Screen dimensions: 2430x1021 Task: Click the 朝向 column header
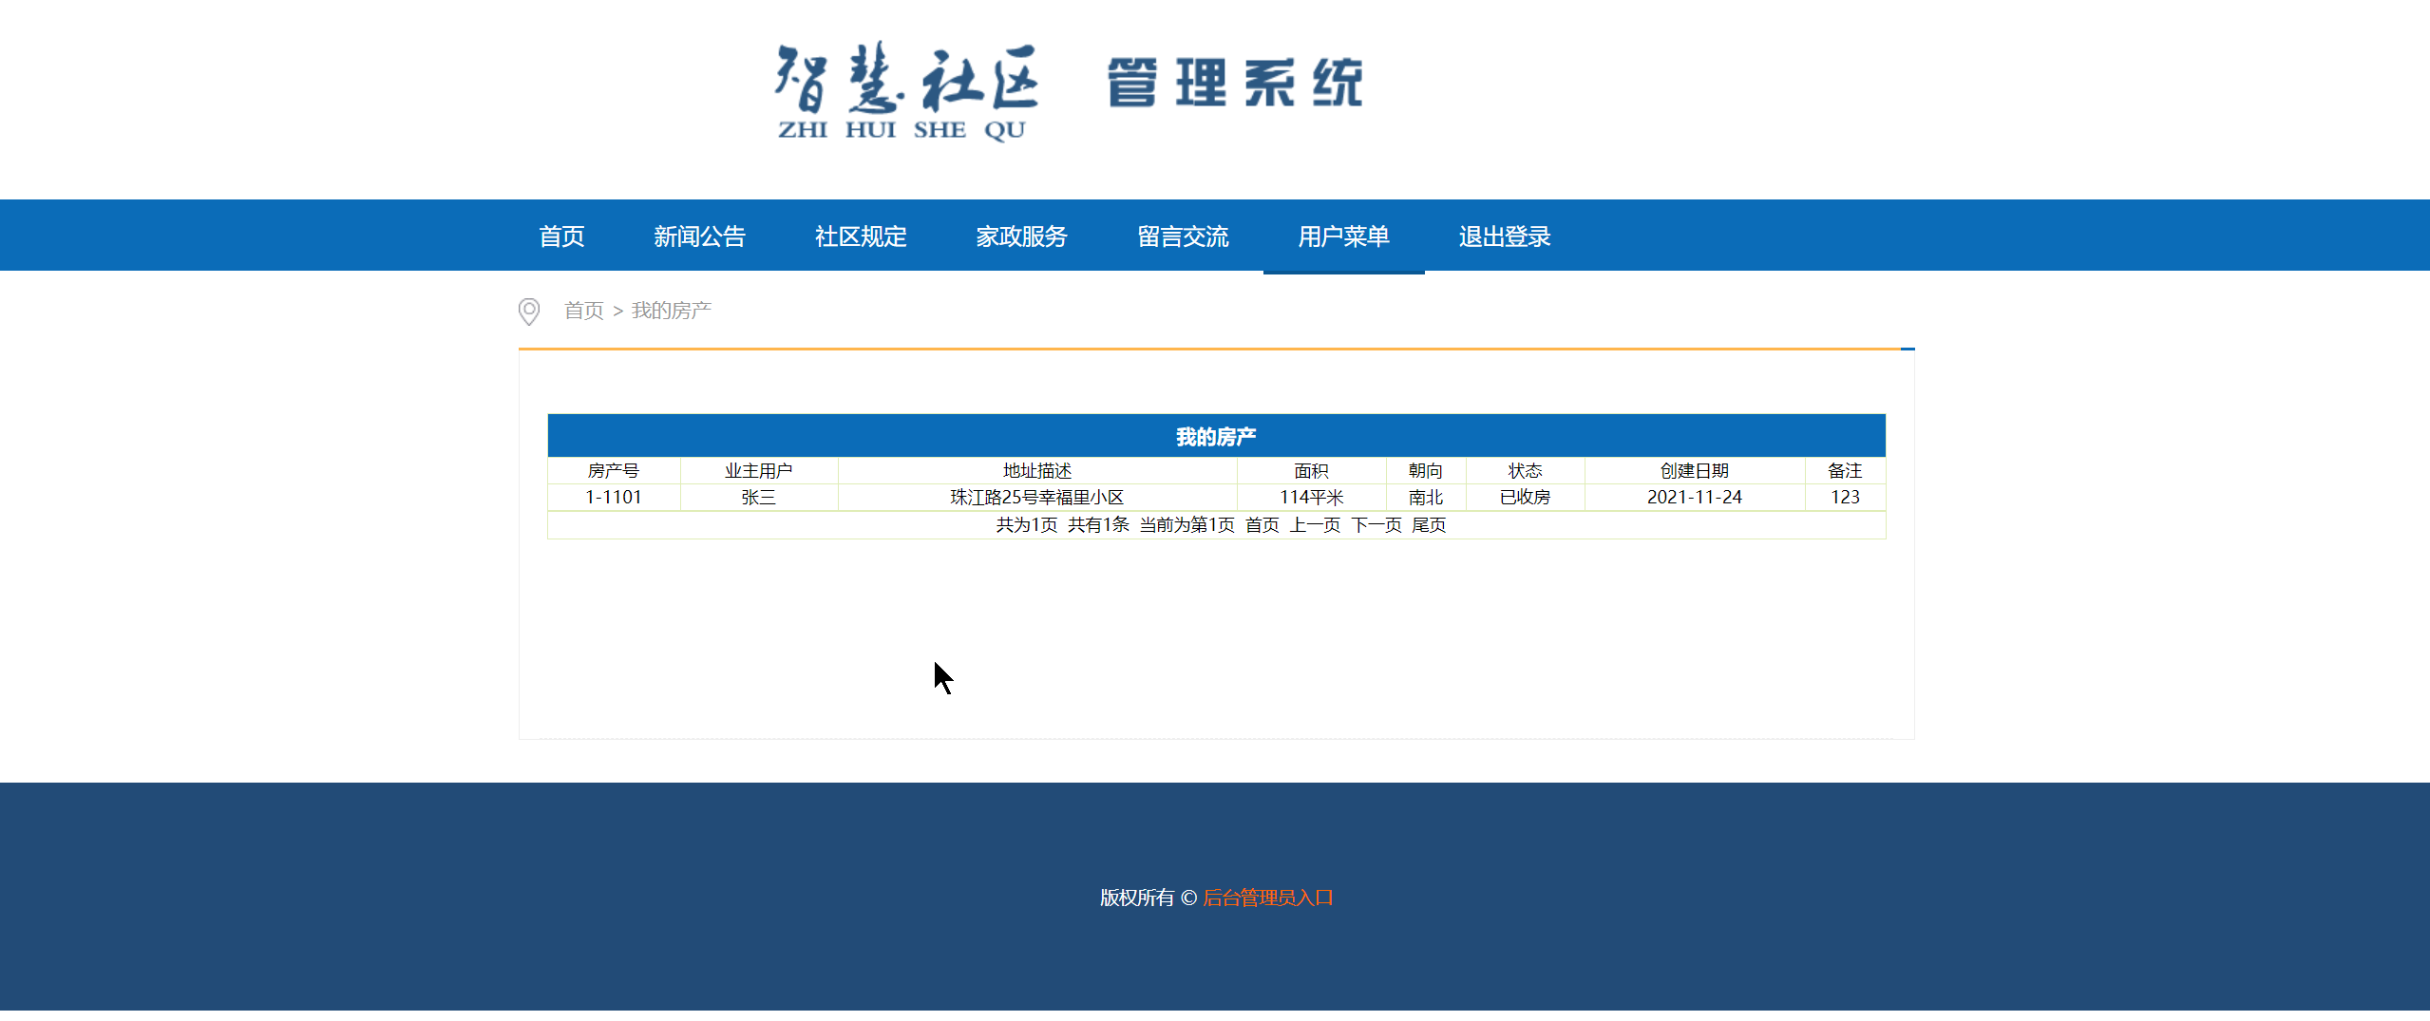(x=1426, y=471)
